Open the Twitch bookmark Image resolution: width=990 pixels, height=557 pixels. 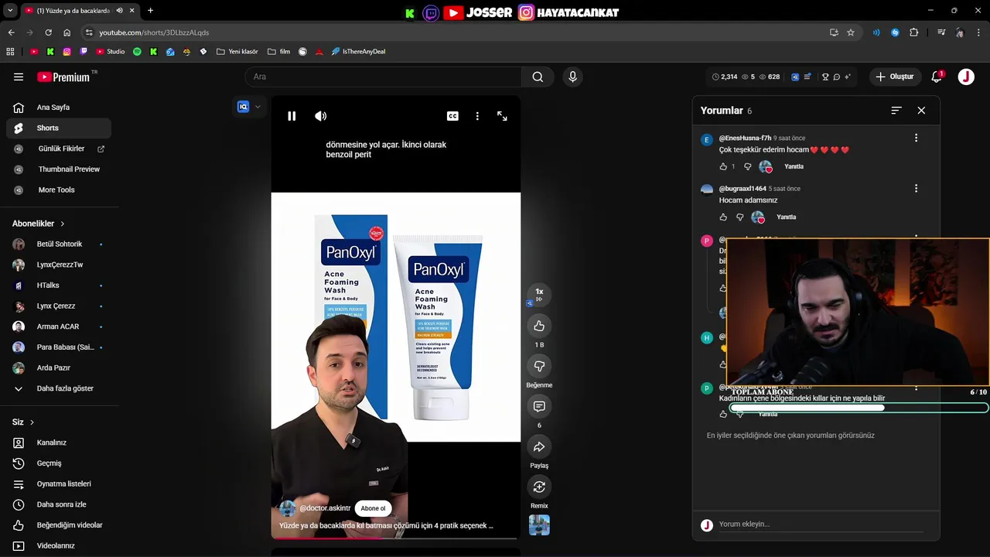[84, 52]
